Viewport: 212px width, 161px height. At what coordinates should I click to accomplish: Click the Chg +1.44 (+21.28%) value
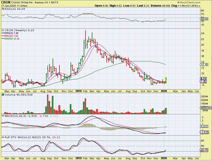pos(185,6)
